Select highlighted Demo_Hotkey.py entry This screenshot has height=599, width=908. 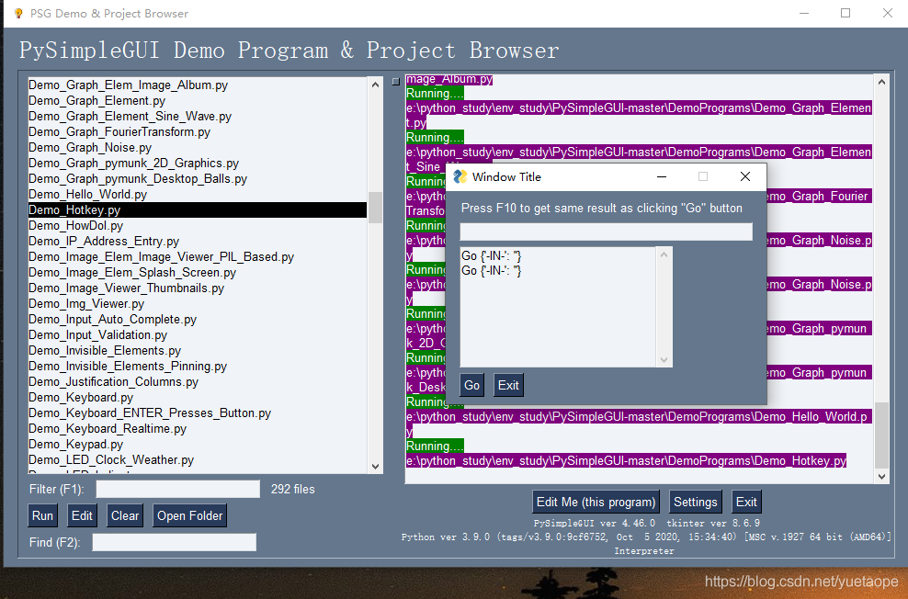198,210
